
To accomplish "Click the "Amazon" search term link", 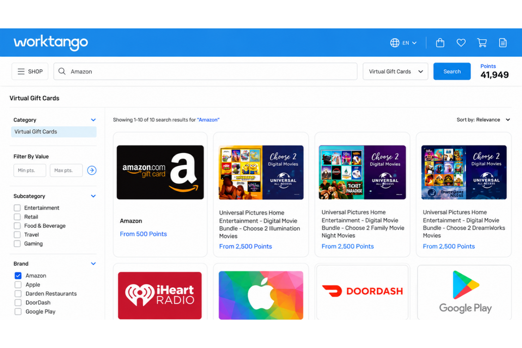I will click(x=208, y=120).
